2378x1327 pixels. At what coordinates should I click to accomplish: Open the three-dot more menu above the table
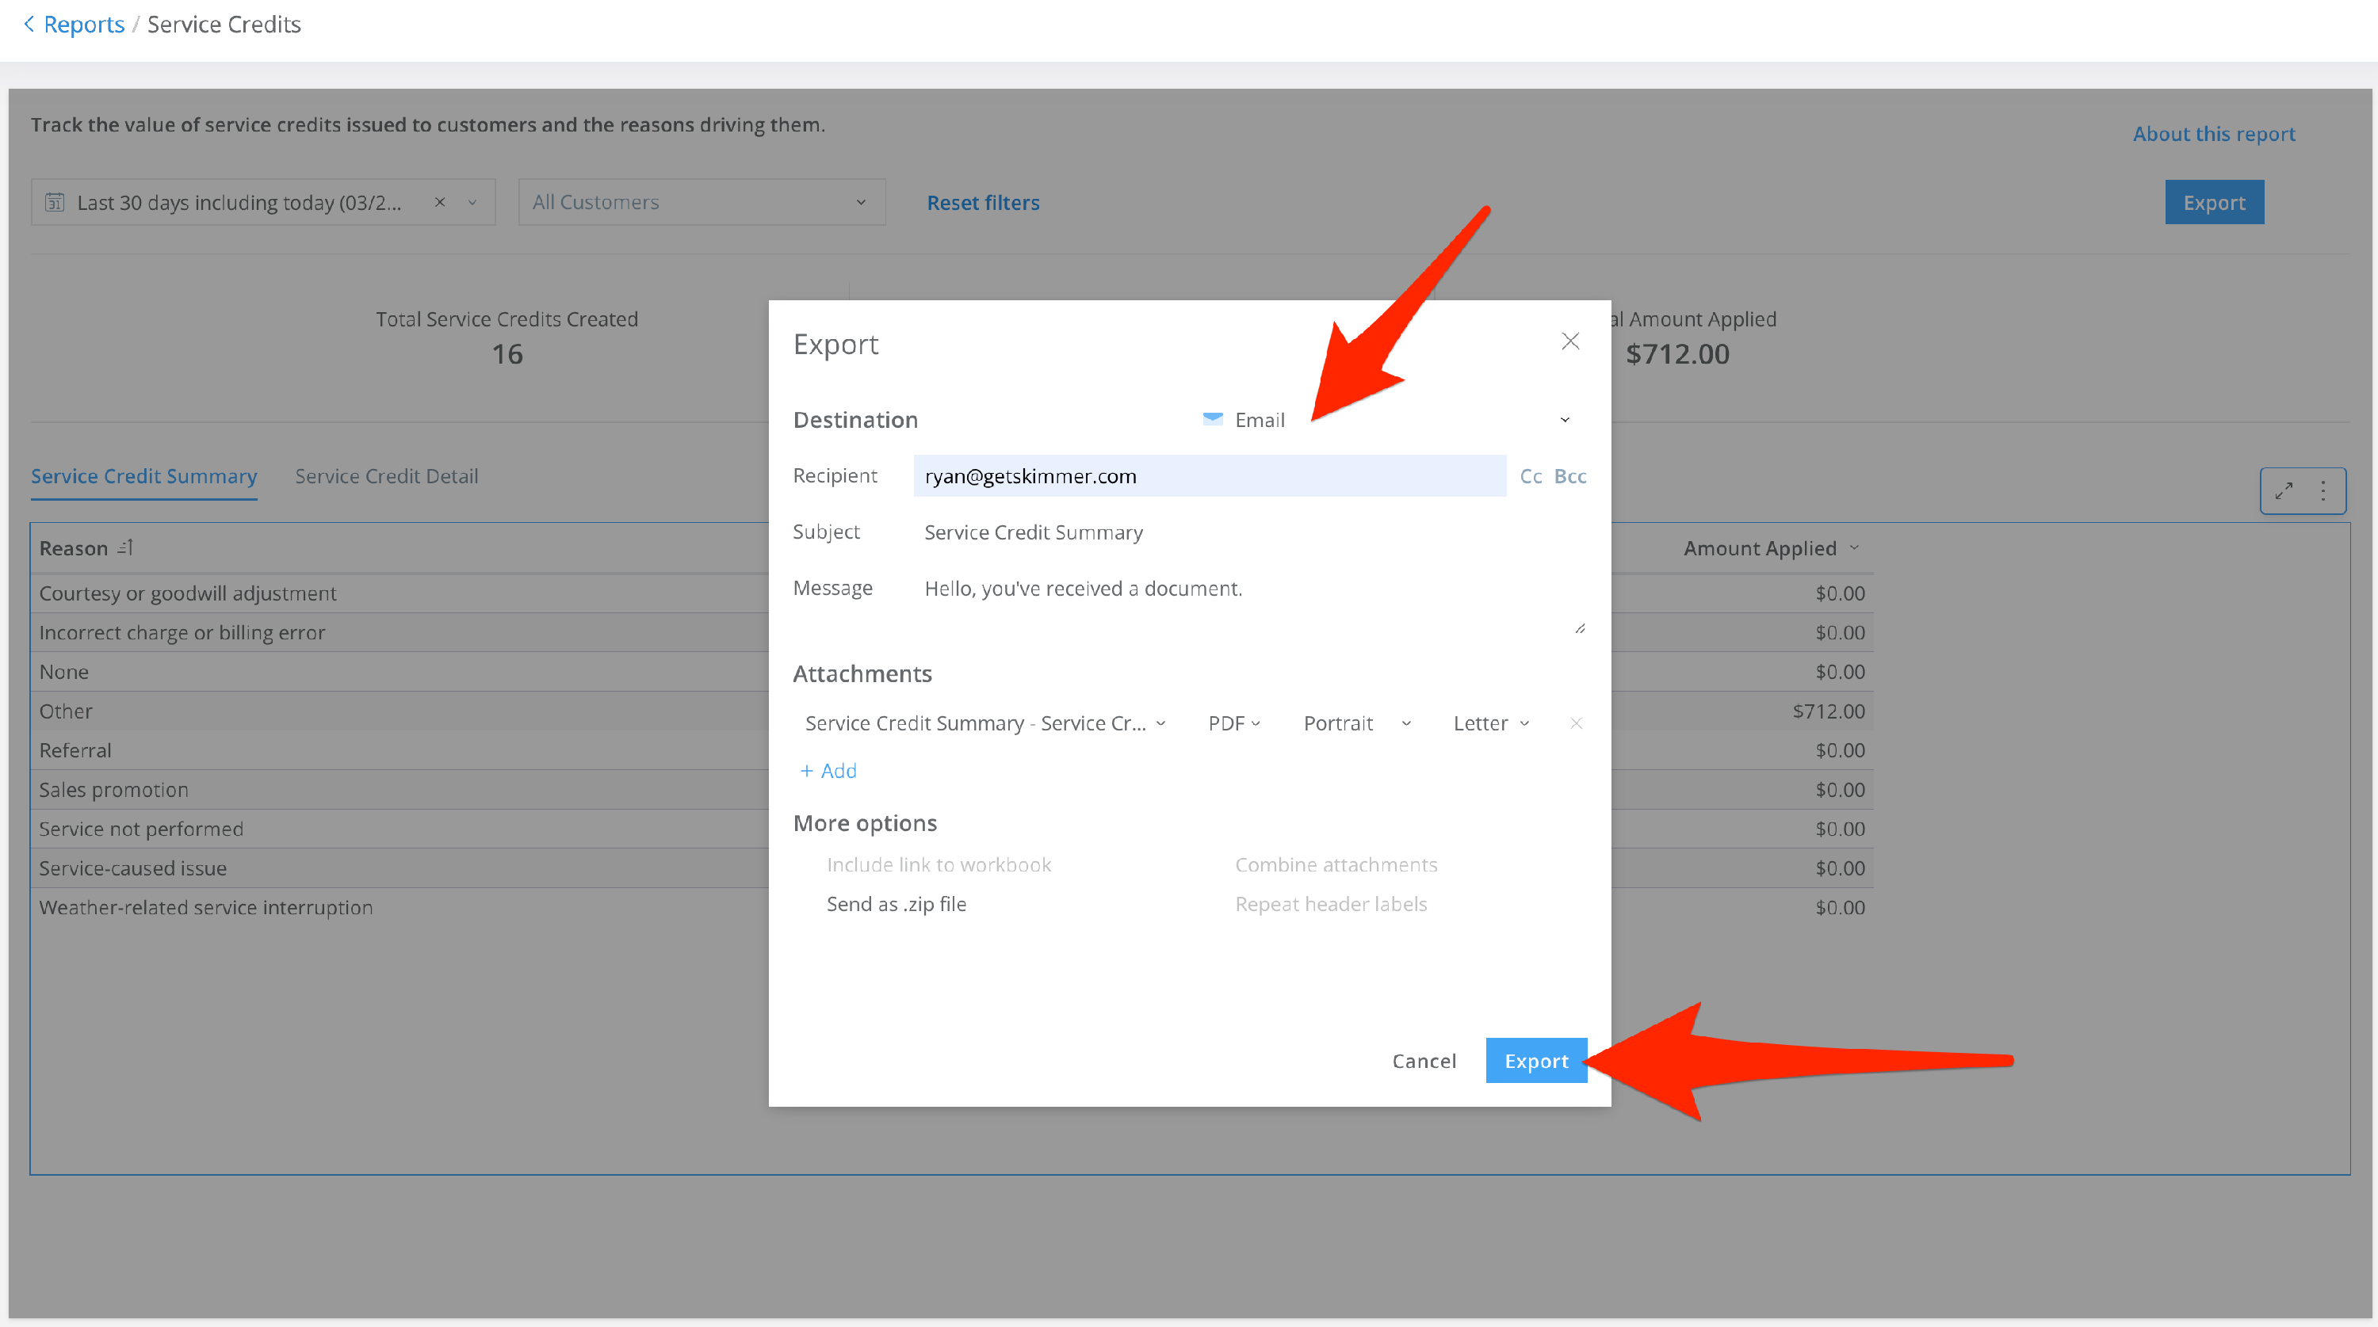2323,490
